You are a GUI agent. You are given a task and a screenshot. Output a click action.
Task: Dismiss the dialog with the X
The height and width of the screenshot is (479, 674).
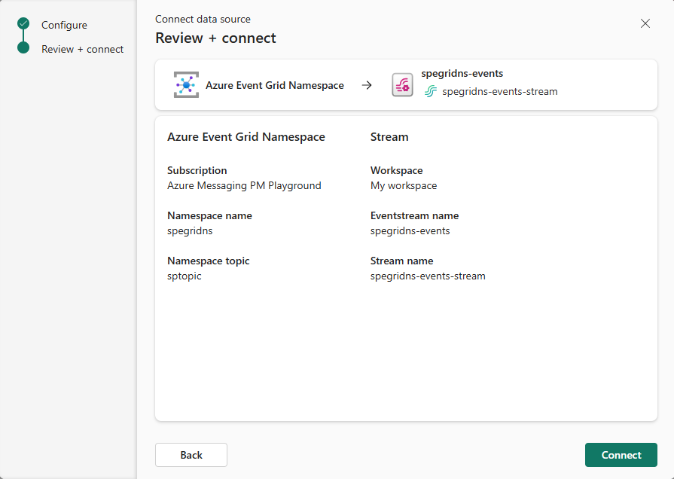point(645,23)
